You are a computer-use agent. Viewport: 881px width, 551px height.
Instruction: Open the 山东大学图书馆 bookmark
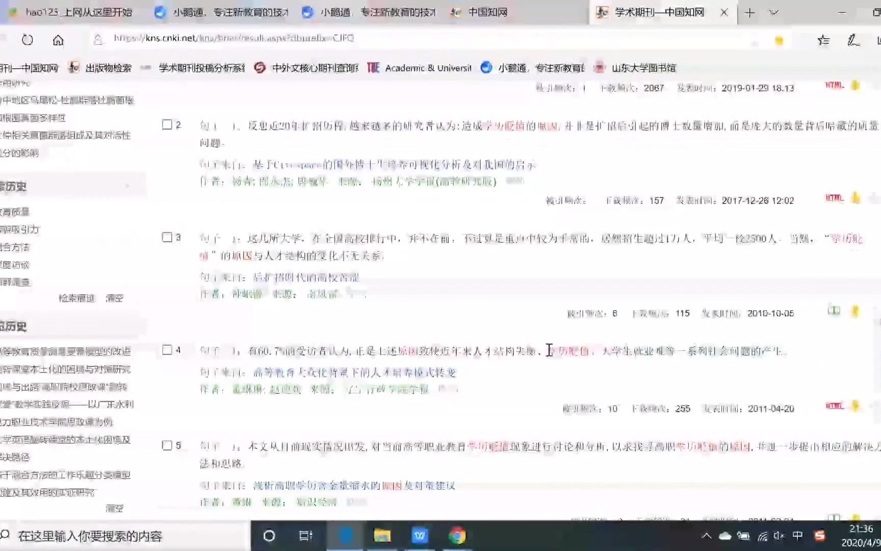[x=635, y=68]
